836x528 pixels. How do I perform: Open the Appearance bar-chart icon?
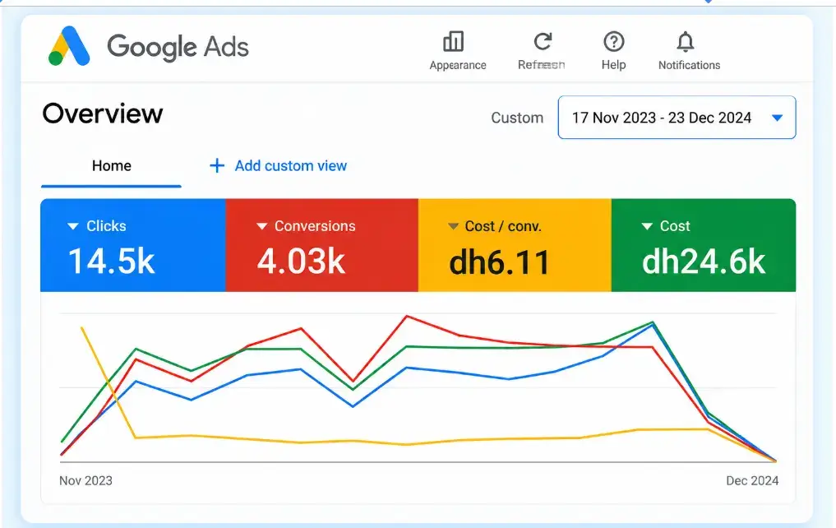(453, 41)
